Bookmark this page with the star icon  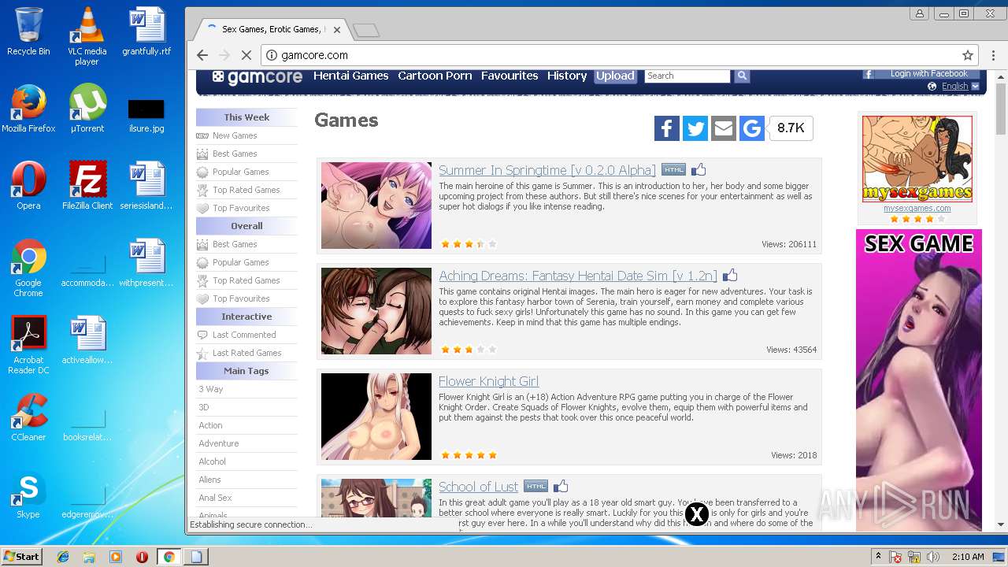tap(967, 55)
